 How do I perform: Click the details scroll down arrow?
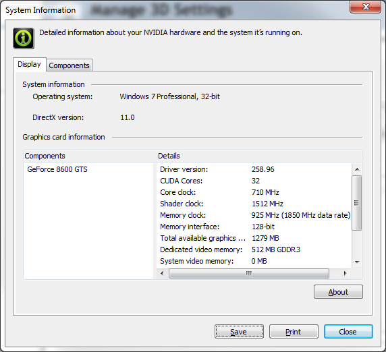(x=357, y=262)
